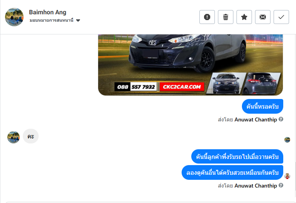The height and width of the screenshot is (203, 296).
Task: Star this conversation as follow-up
Action: (x=244, y=17)
